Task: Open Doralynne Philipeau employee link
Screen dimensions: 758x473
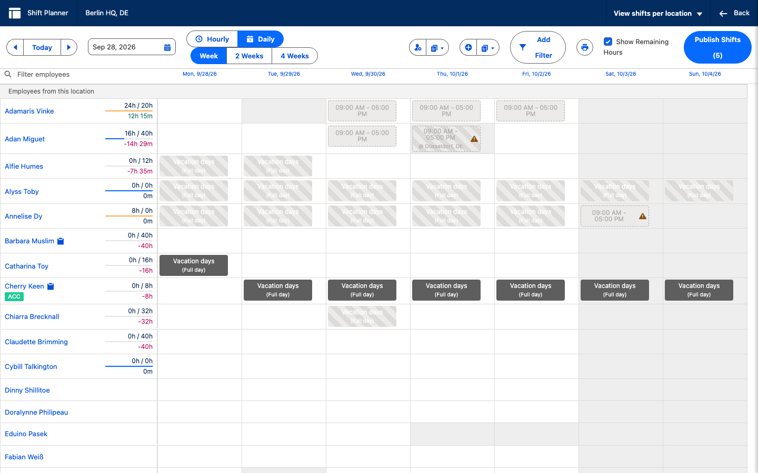Action: (36, 412)
